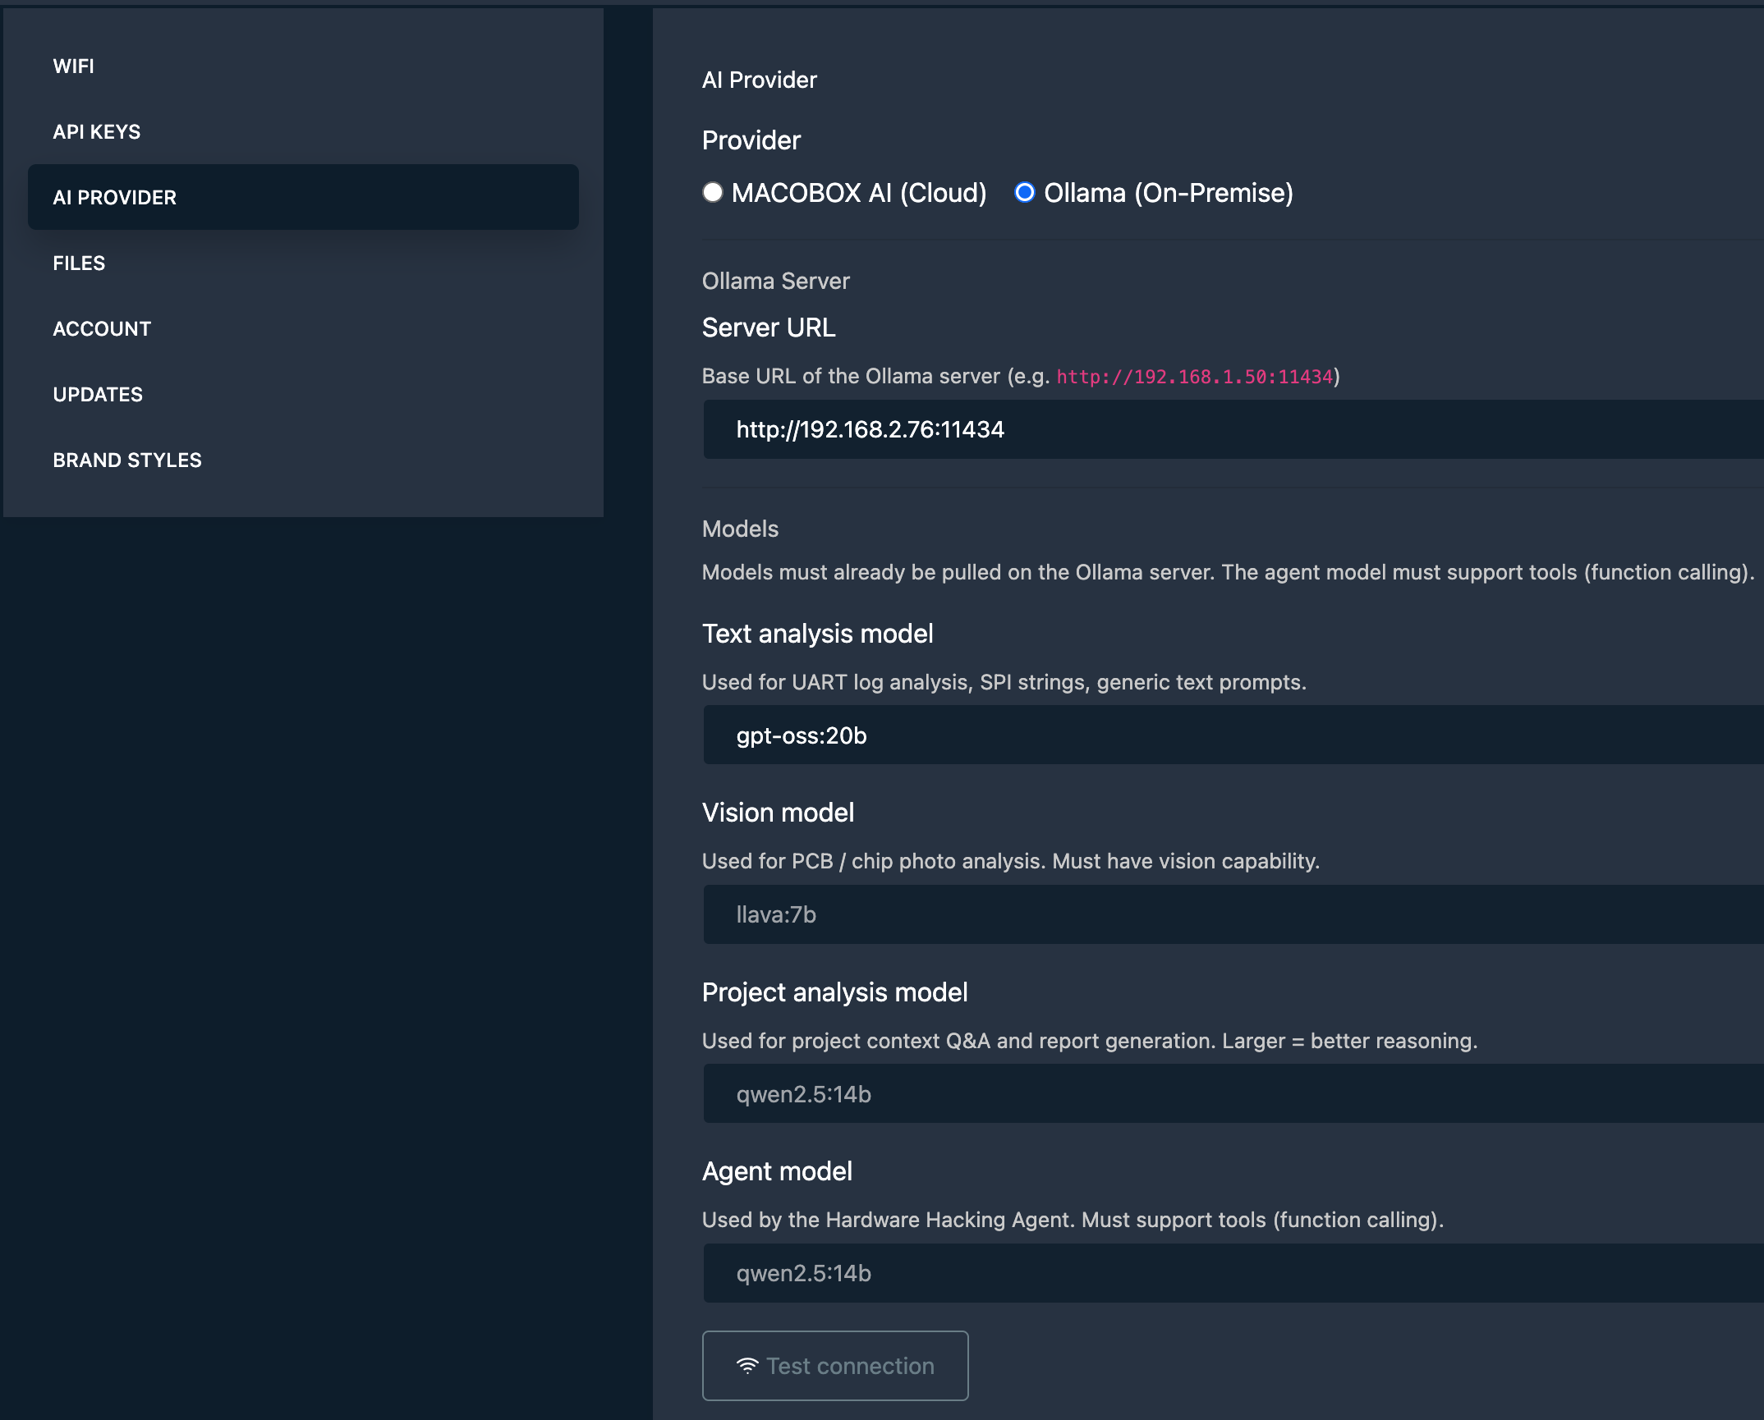This screenshot has height=1420, width=1764.
Task: Switch to the AI PROVIDER section
Action: tap(114, 197)
